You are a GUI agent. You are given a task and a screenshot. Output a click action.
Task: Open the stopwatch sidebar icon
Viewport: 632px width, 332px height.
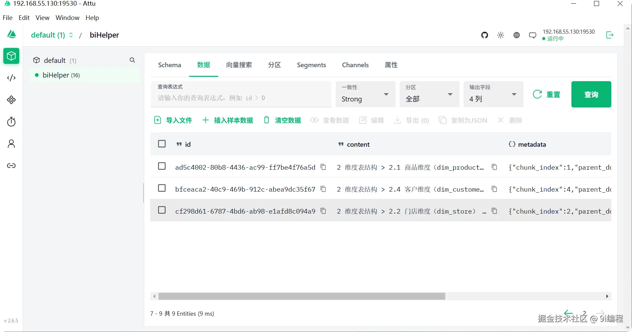coord(11,122)
